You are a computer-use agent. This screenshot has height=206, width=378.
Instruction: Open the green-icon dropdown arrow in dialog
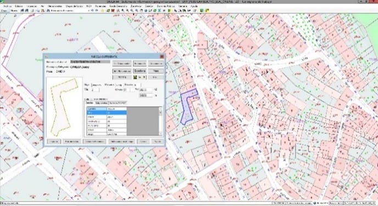(x=144, y=77)
